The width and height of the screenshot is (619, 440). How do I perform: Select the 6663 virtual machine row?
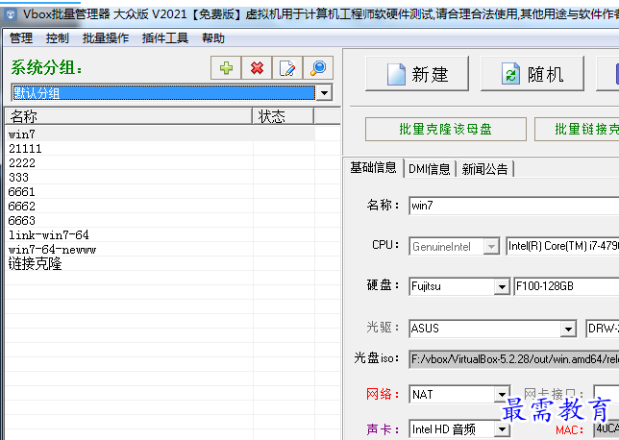coord(160,221)
